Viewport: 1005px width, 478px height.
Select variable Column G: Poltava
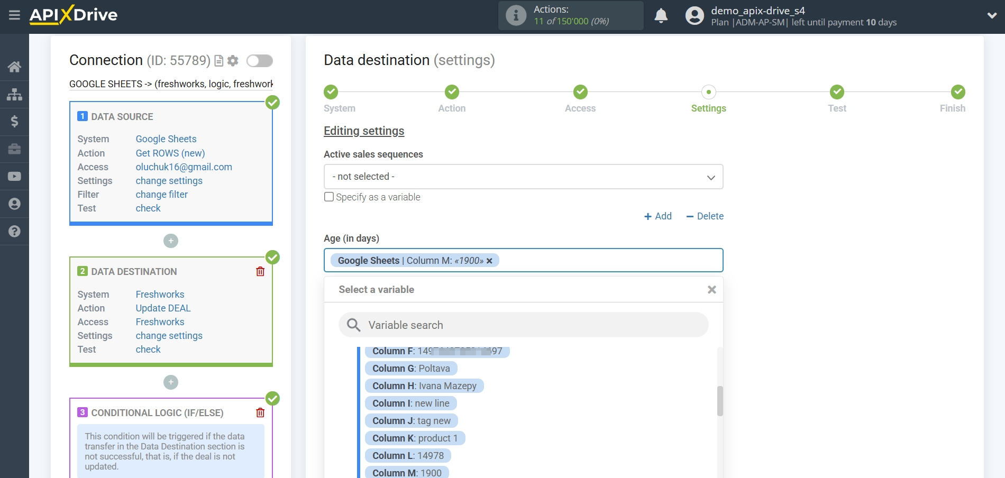pyautogui.click(x=411, y=369)
